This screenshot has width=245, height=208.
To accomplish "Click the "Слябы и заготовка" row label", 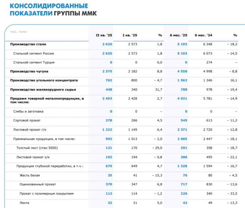I will pyautogui.click(x=28, y=112).
